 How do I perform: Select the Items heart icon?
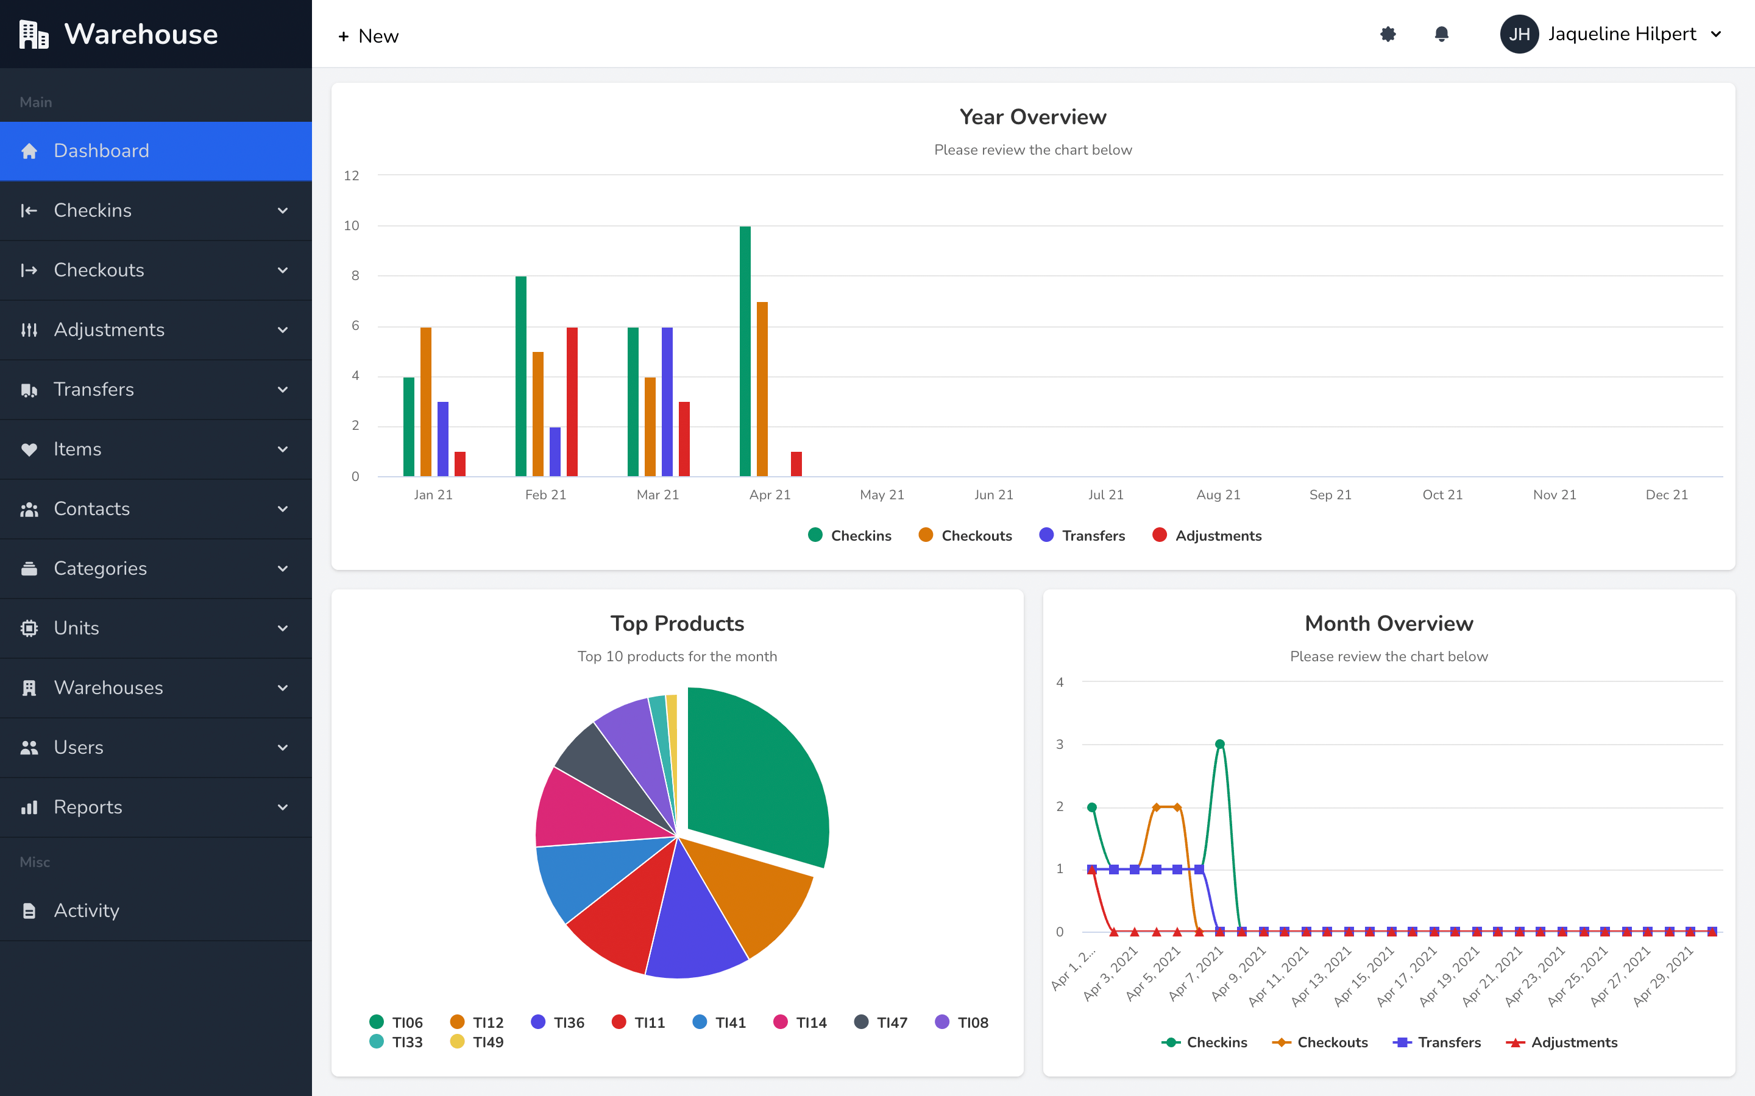pos(29,449)
